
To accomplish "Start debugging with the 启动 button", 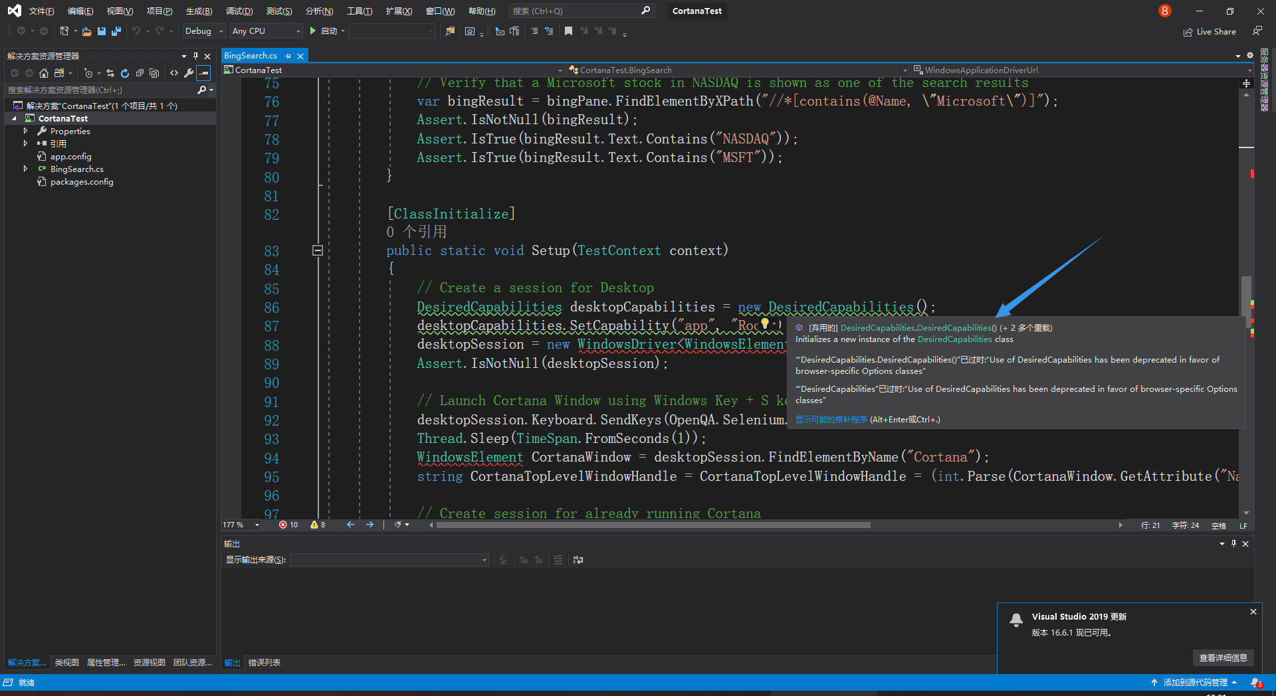I will (326, 31).
